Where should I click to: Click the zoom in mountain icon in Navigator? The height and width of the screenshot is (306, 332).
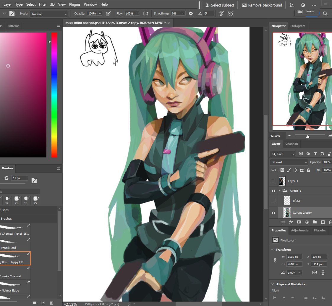click(x=330, y=136)
